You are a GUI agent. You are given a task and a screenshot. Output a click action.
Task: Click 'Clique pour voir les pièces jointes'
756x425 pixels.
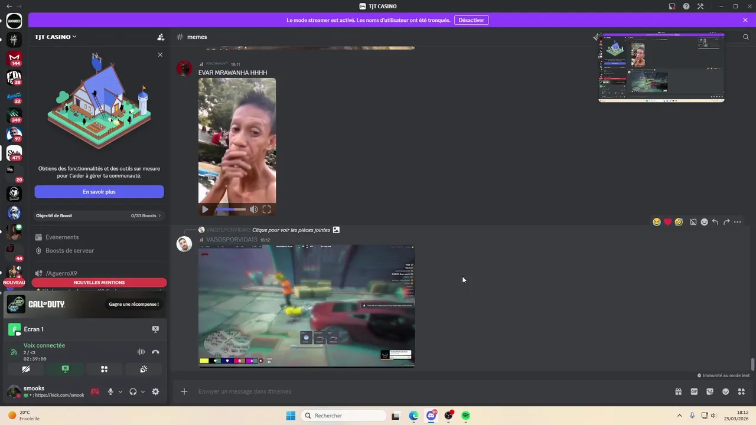(291, 230)
